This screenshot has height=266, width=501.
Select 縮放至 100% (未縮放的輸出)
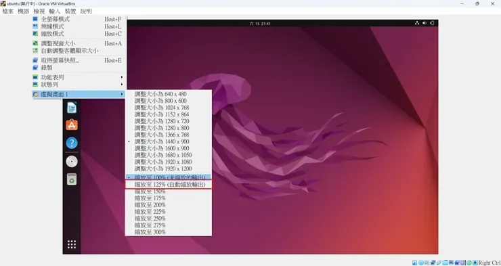pos(169,177)
